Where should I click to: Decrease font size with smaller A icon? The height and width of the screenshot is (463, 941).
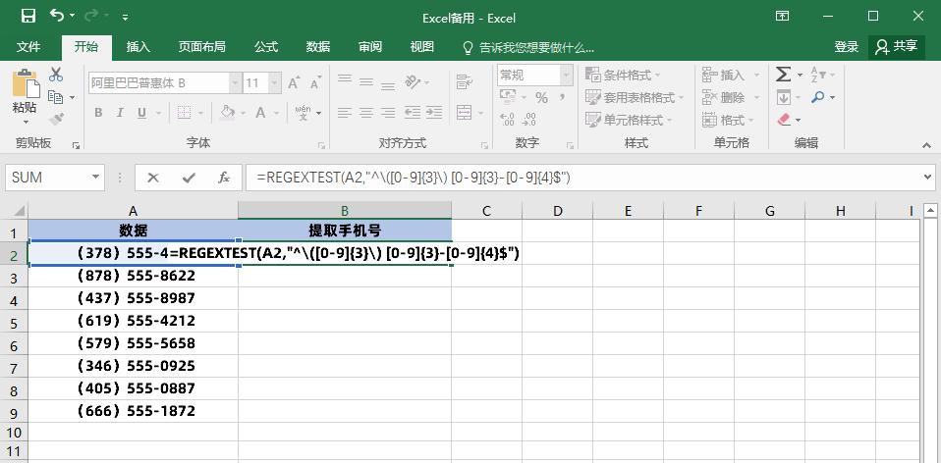315,82
